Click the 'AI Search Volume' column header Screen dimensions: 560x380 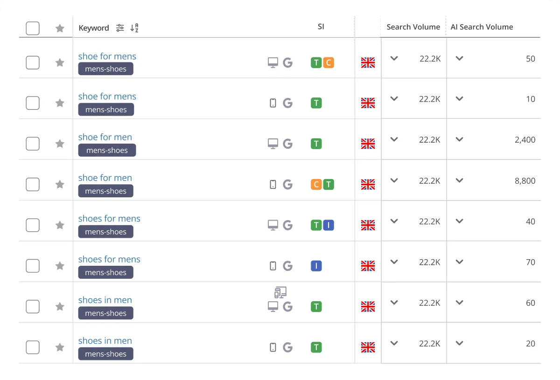[482, 27]
